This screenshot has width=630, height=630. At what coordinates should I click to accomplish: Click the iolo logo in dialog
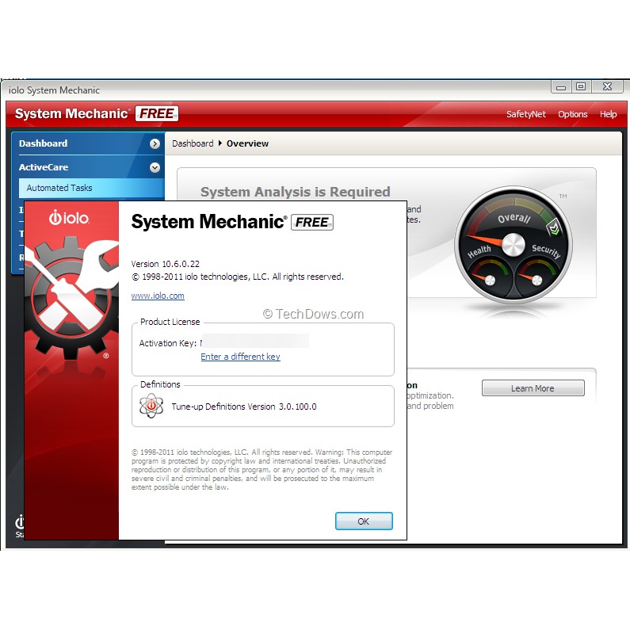[x=69, y=218]
